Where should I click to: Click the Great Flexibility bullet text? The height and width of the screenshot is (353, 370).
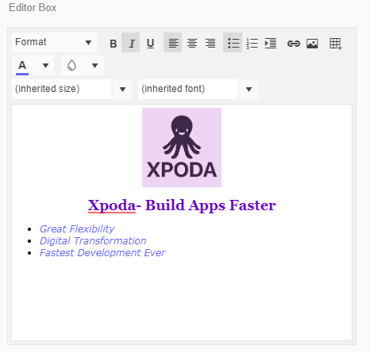77,228
